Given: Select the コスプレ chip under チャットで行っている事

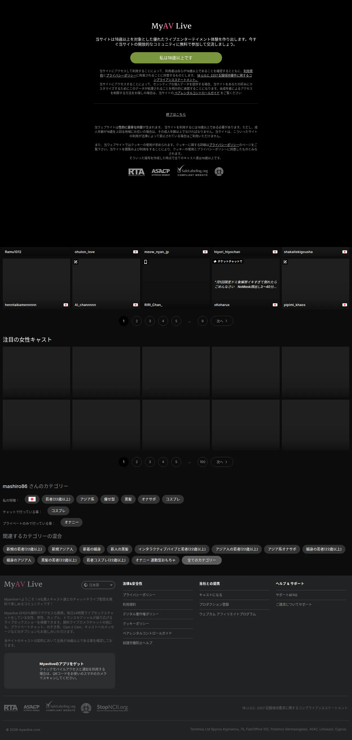Looking at the screenshot, I should pyautogui.click(x=58, y=511).
